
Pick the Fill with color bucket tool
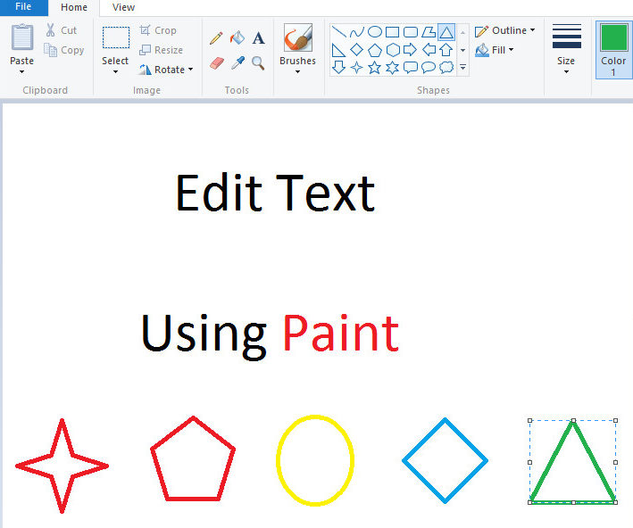coord(237,38)
